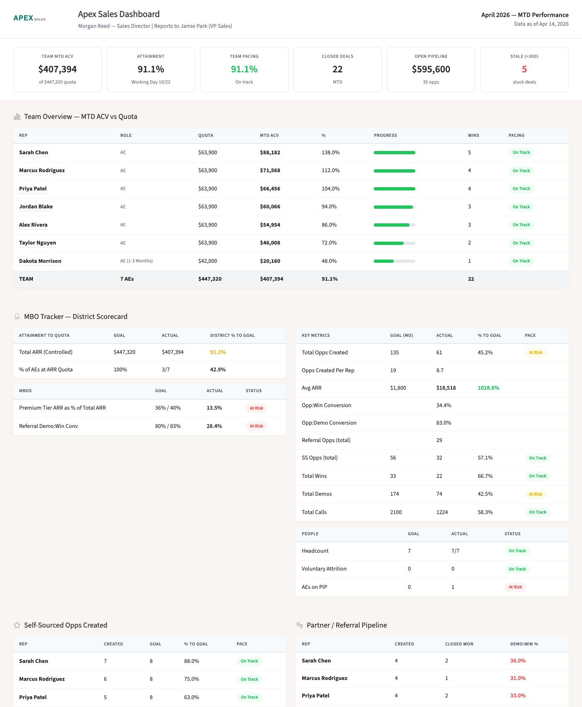Screen dimensions: 582x707
Task: Click the APEX Sales logo
Action: (30, 18)
